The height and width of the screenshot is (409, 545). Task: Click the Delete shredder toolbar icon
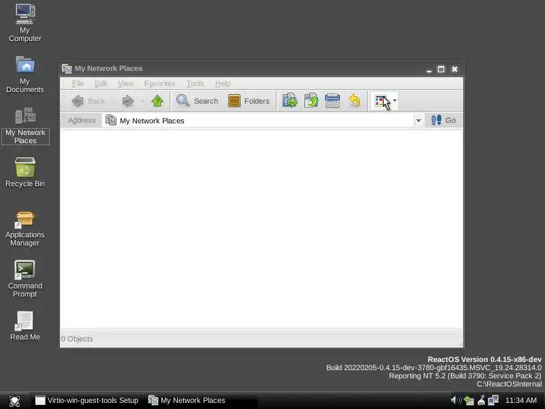332,101
